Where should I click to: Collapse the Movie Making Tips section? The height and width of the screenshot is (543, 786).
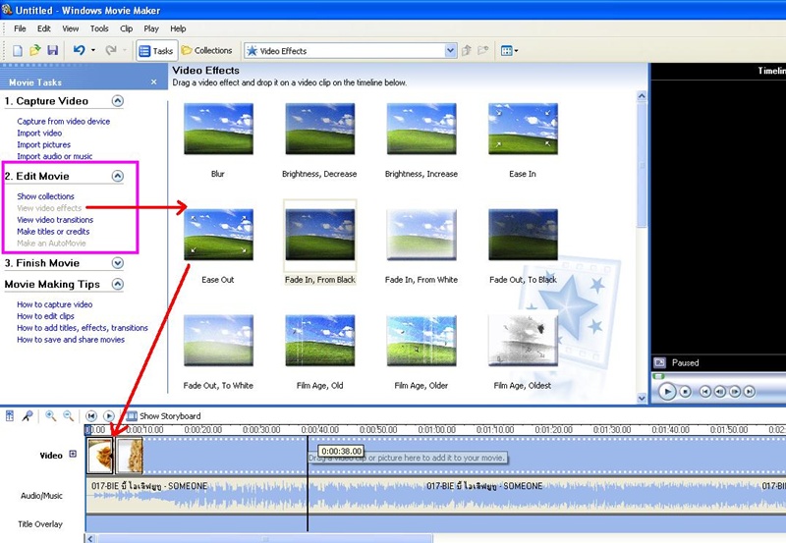pos(117,284)
